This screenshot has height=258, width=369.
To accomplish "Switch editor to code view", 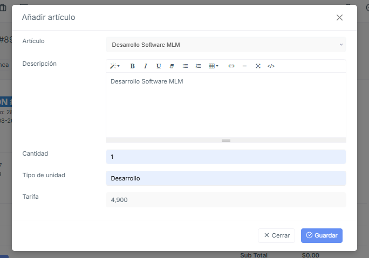I will 271,66.
